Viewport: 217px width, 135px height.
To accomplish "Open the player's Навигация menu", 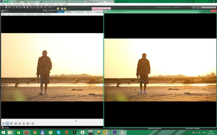I will (30, 14).
